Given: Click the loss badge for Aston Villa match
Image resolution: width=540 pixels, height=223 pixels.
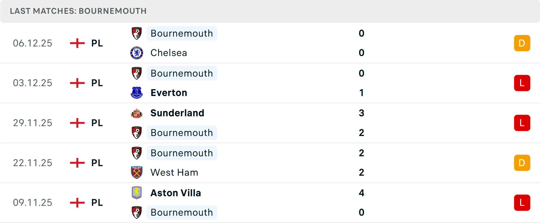Looking at the screenshot, I should pyautogui.click(x=522, y=203).
